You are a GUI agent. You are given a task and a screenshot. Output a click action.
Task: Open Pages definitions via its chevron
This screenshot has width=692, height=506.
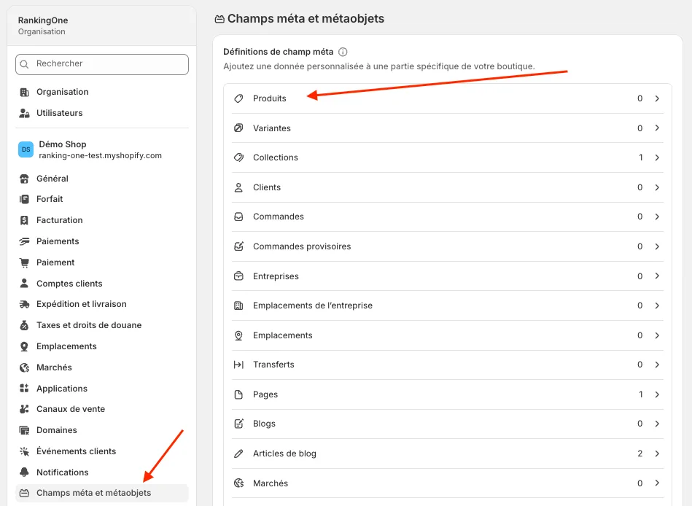coord(657,394)
